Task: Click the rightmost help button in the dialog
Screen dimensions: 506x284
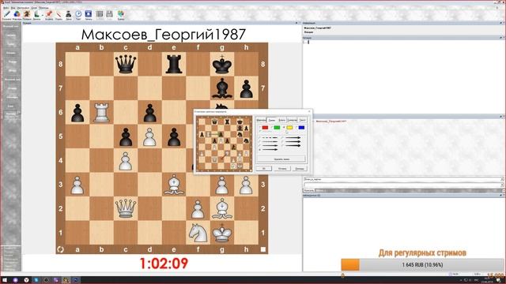Action: click(x=300, y=168)
